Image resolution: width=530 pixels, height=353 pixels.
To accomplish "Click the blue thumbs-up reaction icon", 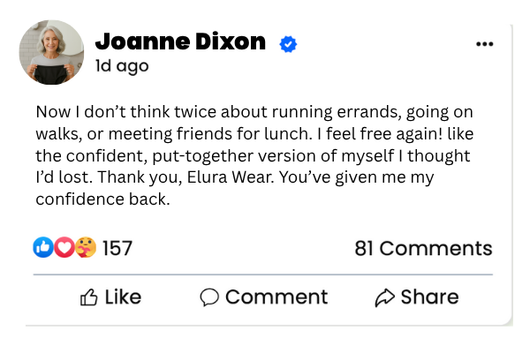I will tap(43, 248).
